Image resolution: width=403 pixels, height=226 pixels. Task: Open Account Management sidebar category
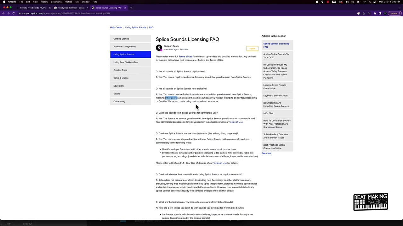tap(130, 46)
